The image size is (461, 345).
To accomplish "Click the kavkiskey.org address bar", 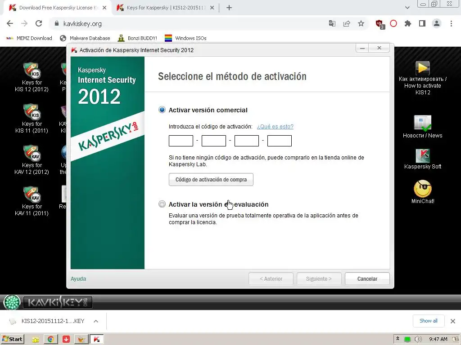I will click(188, 23).
